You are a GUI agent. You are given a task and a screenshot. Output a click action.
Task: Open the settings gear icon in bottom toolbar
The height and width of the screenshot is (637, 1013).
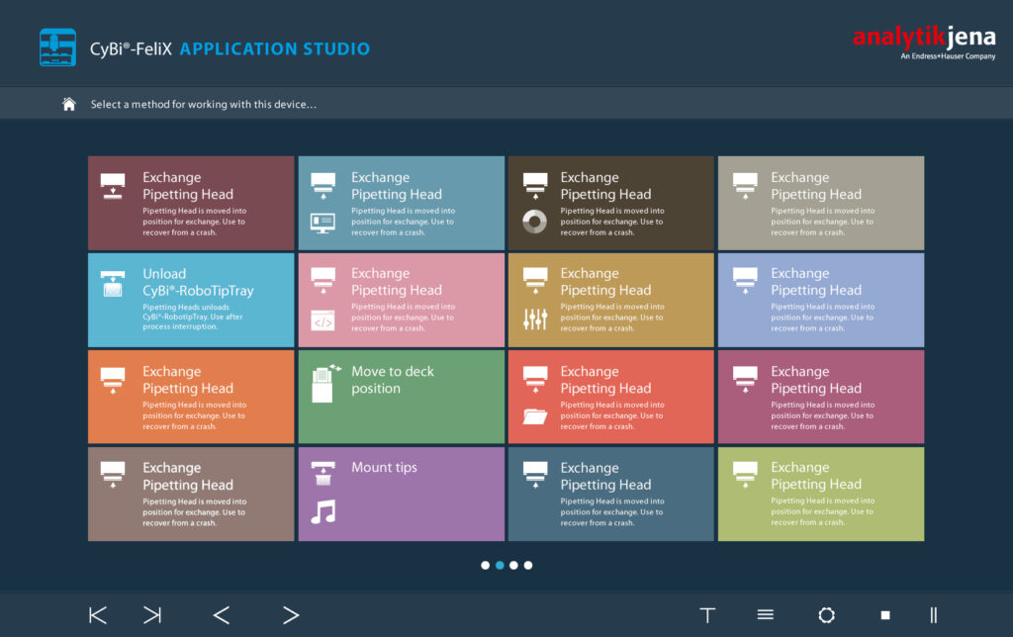tap(826, 615)
